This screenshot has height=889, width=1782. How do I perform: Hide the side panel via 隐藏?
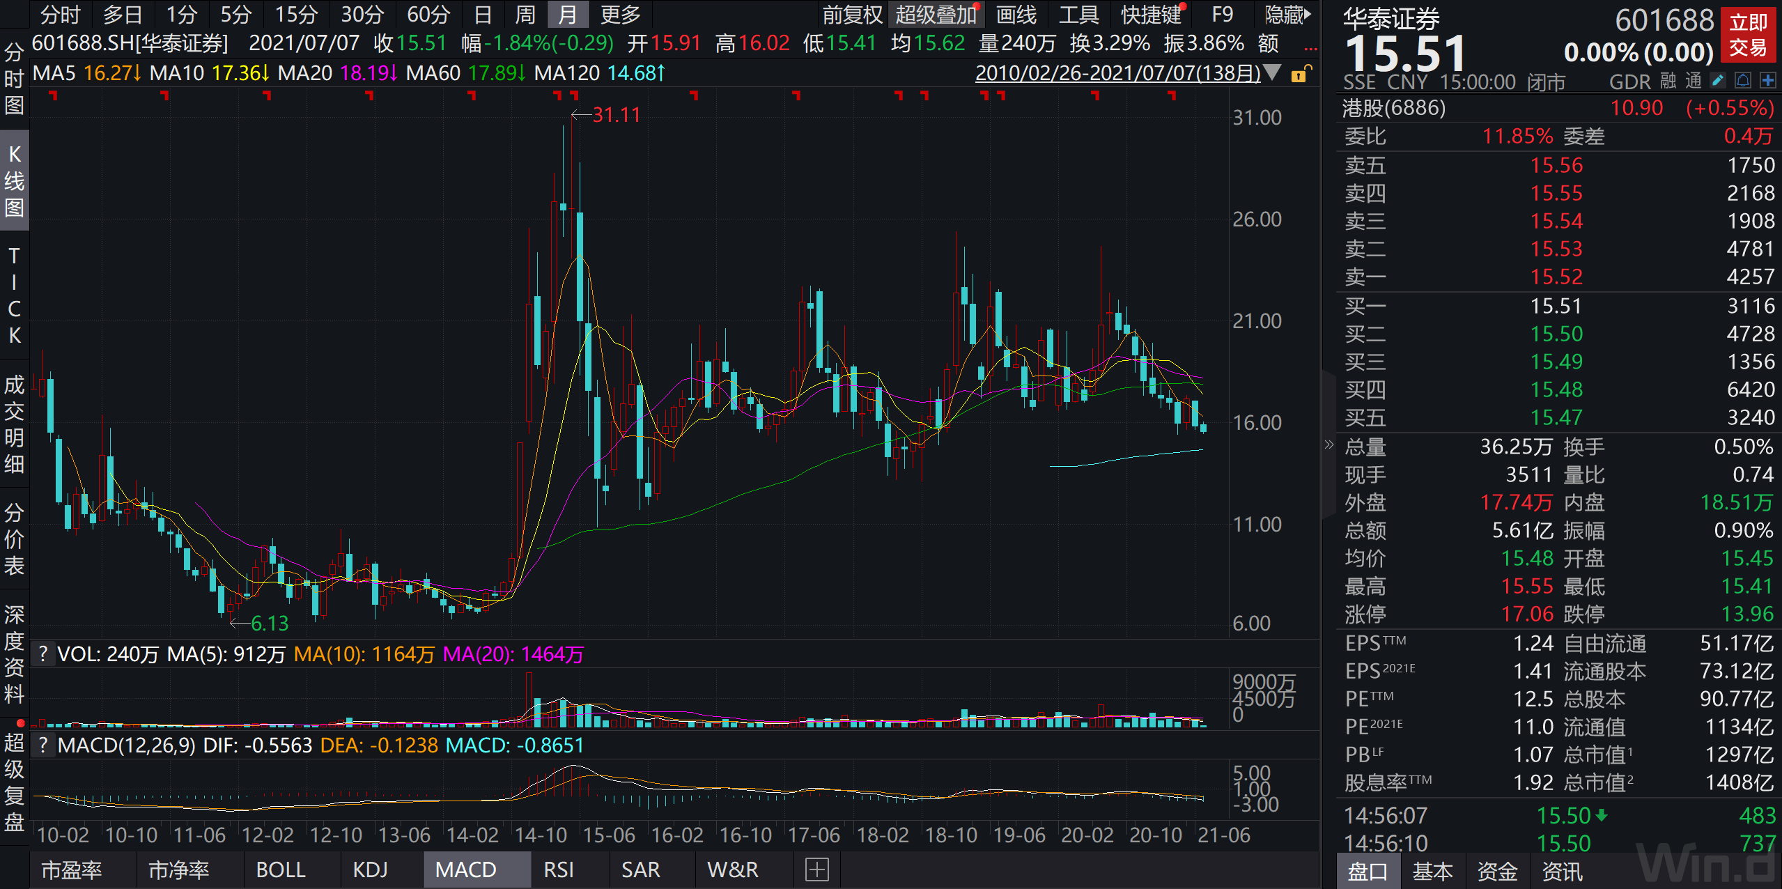click(1287, 15)
